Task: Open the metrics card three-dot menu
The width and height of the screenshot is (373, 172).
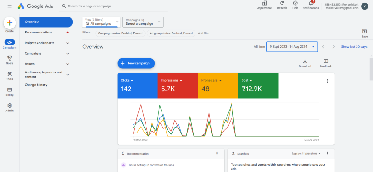Action: [x=327, y=81]
